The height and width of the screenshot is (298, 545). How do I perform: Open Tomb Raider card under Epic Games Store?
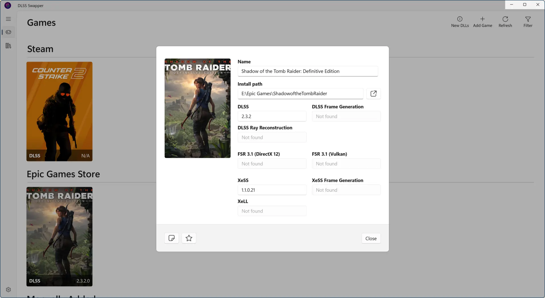coord(59,237)
